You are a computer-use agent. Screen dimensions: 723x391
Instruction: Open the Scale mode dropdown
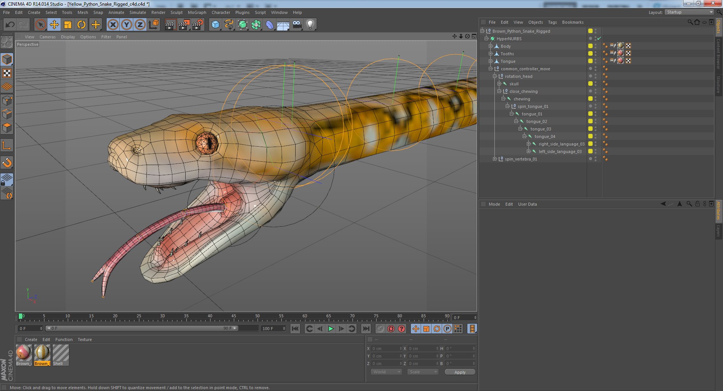[423, 372]
